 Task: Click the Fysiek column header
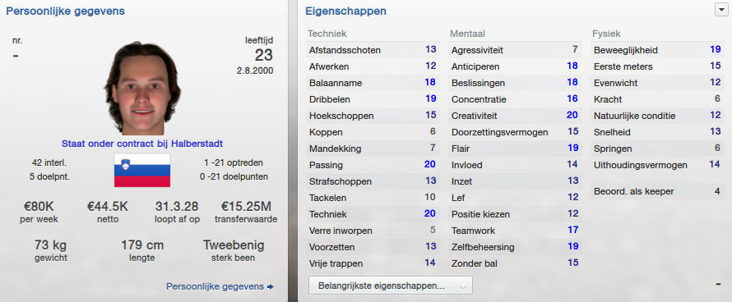tap(606, 34)
